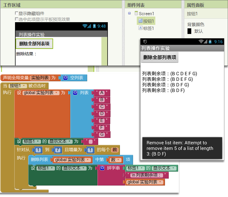Select the 标签1 label icon in tree

pyautogui.click(x=140, y=28)
